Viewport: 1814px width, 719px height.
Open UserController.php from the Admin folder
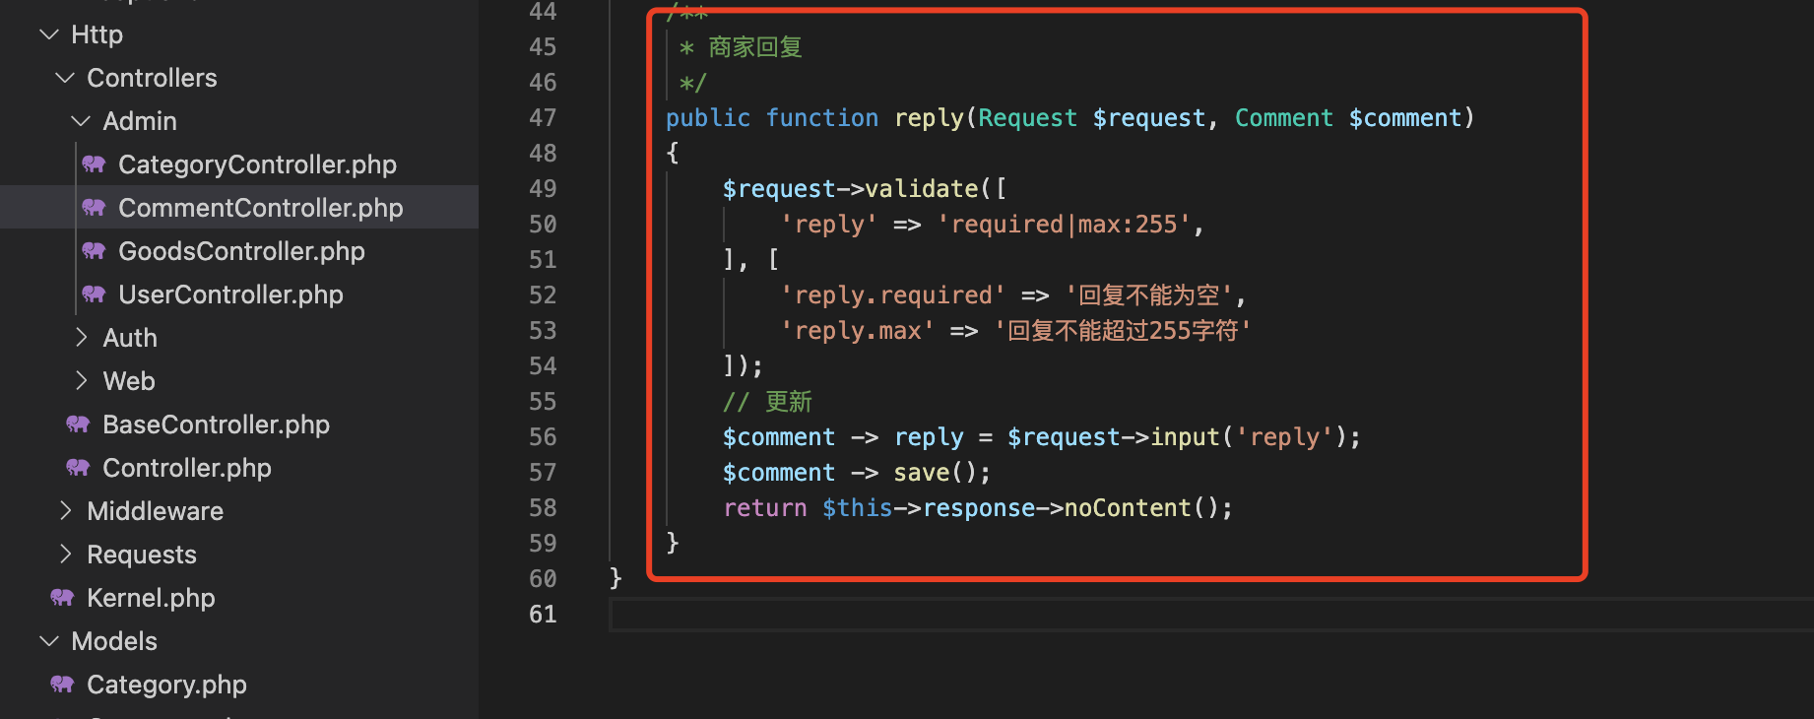pos(230,294)
